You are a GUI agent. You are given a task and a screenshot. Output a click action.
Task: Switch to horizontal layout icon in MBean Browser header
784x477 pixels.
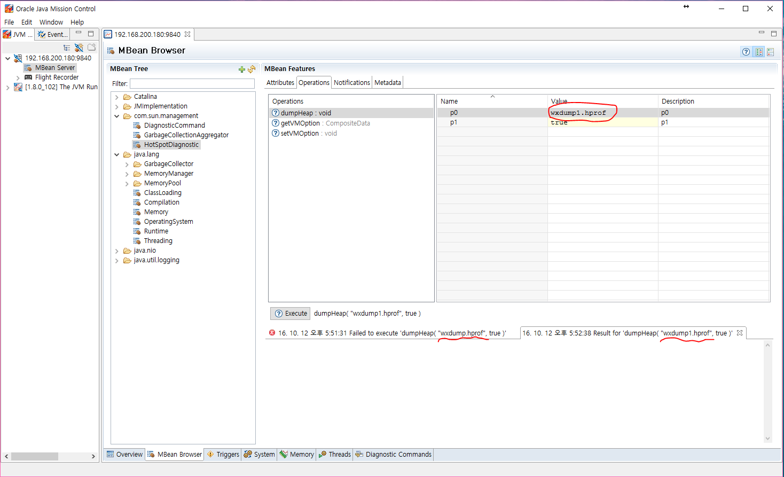coord(759,52)
